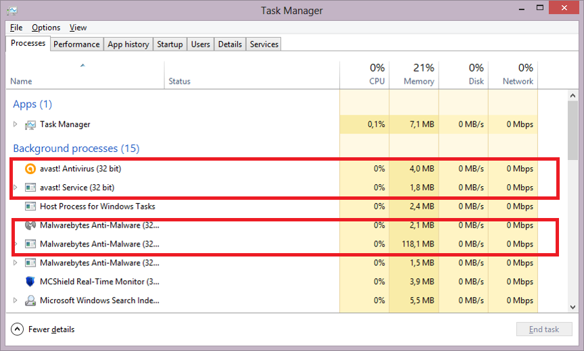Click the avast! Antivirus orange icon
584x351 pixels.
[x=30, y=169]
